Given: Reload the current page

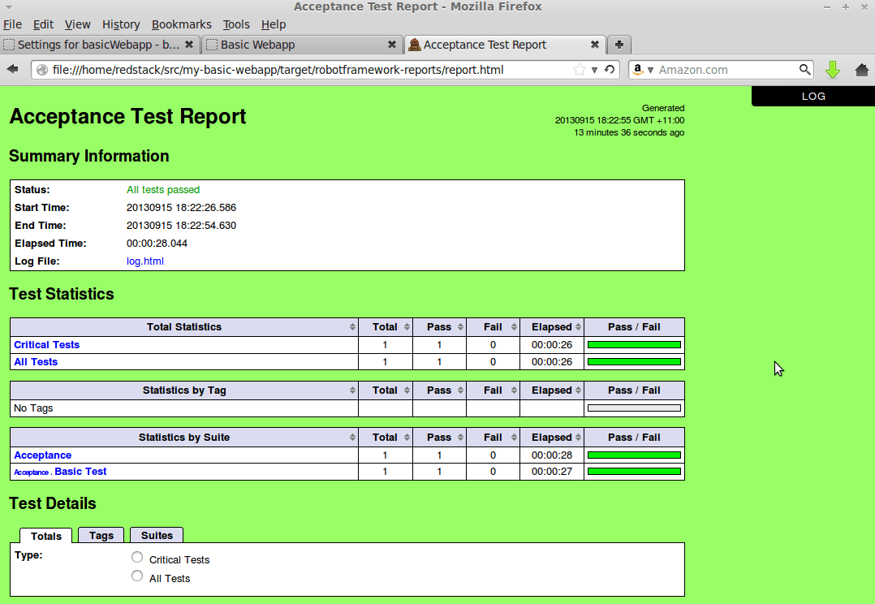Looking at the screenshot, I should pyautogui.click(x=609, y=70).
